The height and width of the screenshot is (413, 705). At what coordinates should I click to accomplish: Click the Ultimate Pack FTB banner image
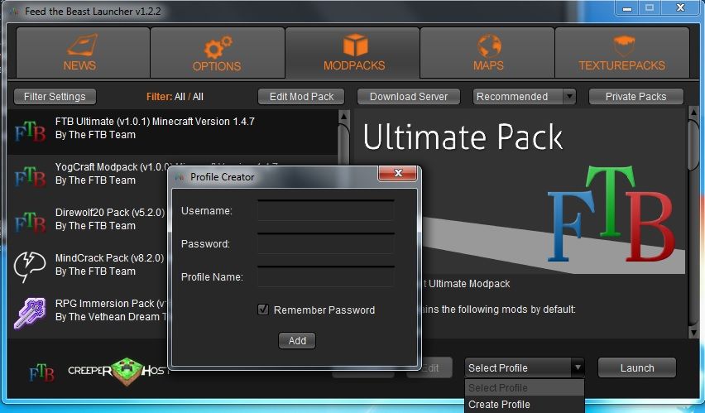[520, 192]
